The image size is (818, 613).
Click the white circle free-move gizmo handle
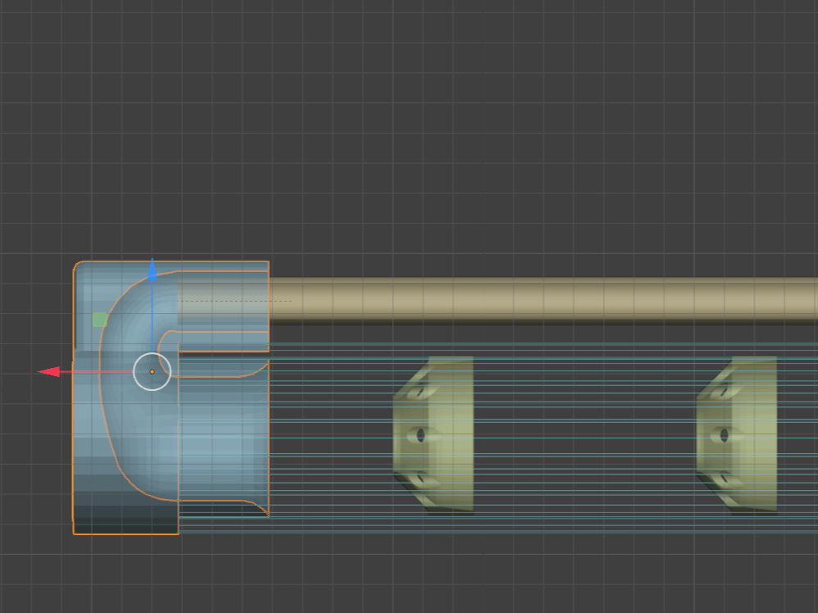point(153,372)
